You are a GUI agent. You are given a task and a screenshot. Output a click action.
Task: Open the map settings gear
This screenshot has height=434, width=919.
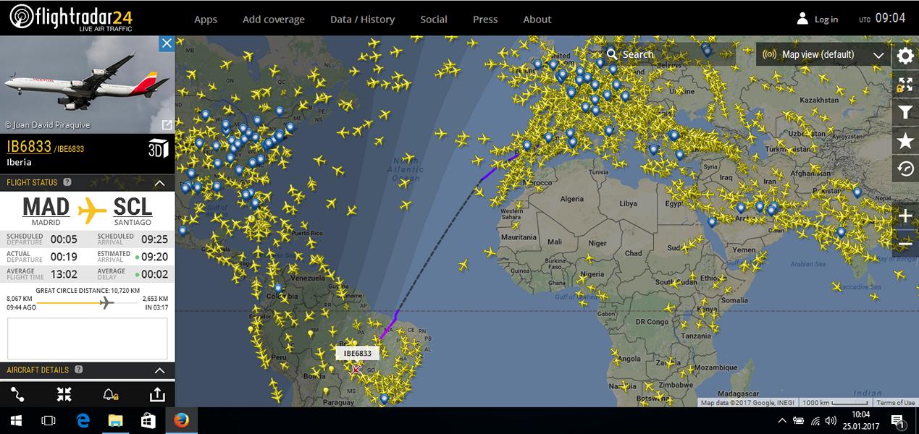(x=905, y=56)
